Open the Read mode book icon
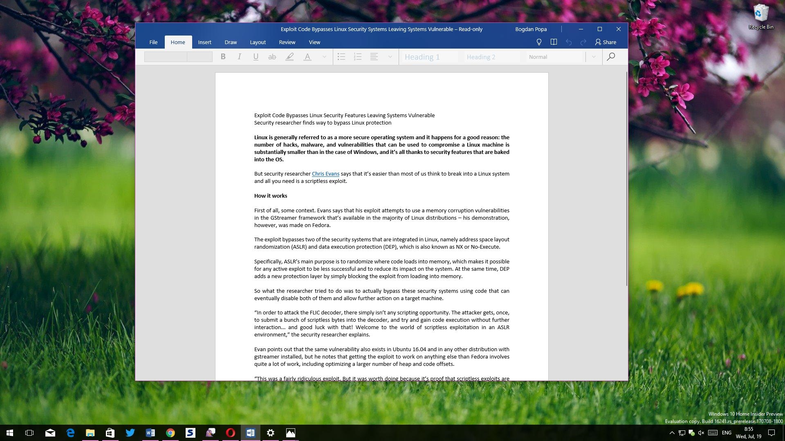The width and height of the screenshot is (785, 441). [x=554, y=42]
